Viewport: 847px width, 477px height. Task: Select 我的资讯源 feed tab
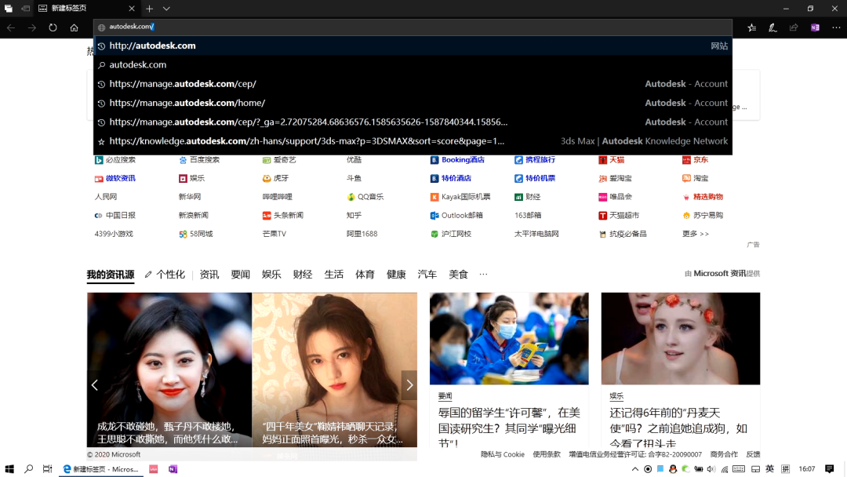pos(111,275)
